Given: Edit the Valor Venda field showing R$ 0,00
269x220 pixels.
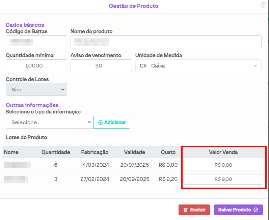Looking at the screenshot, I should (x=223, y=165).
